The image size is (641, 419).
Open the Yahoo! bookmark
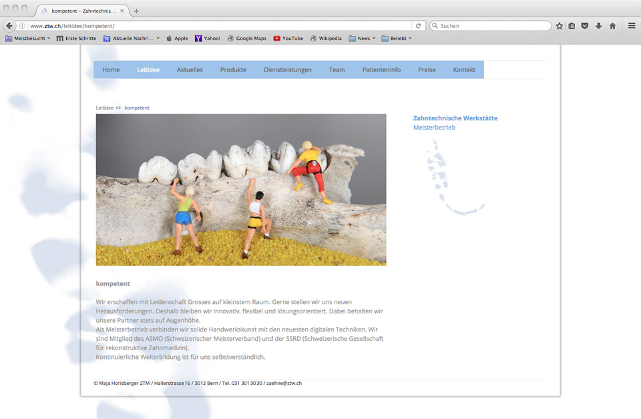pyautogui.click(x=208, y=39)
